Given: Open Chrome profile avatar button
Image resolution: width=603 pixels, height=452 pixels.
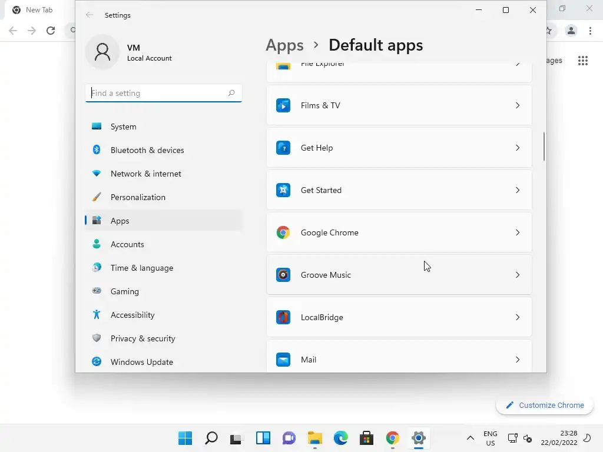Looking at the screenshot, I should pos(571,31).
